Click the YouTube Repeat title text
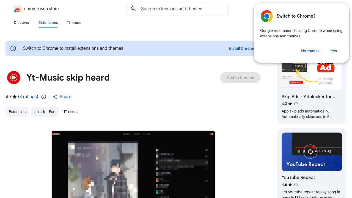The width and height of the screenshot is (352, 198). click(x=298, y=178)
